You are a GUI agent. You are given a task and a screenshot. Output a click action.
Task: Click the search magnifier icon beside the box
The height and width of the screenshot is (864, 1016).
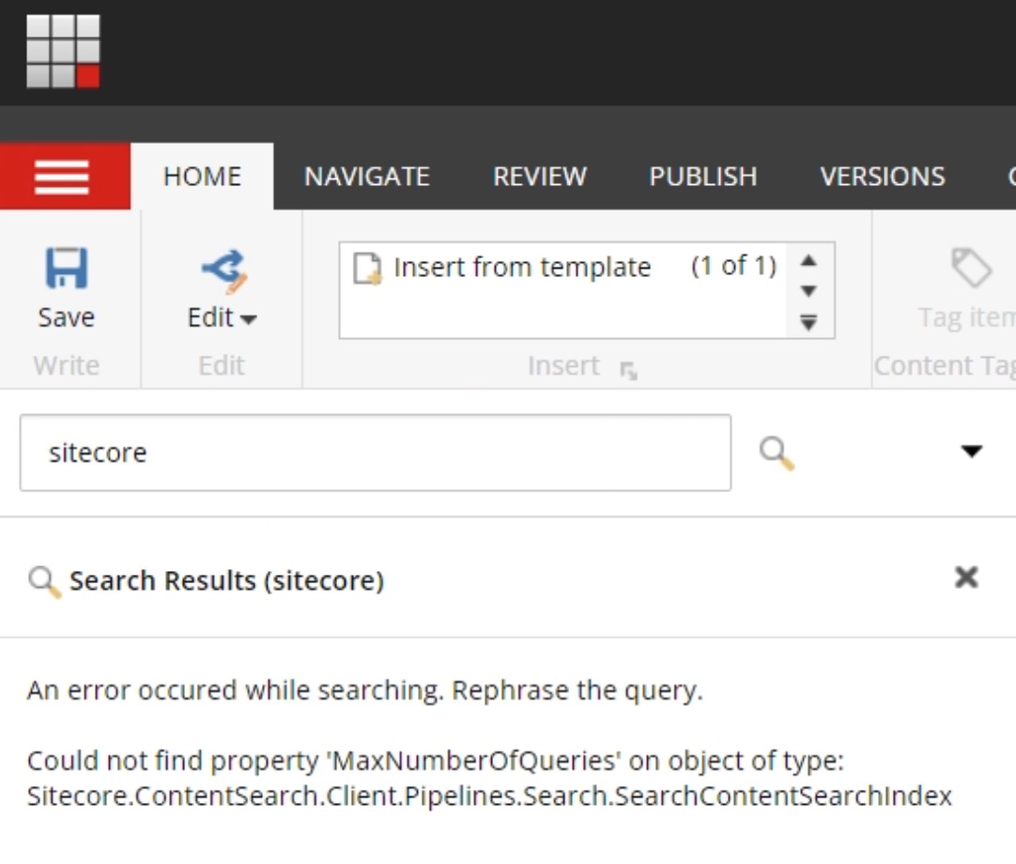pyautogui.click(x=777, y=454)
